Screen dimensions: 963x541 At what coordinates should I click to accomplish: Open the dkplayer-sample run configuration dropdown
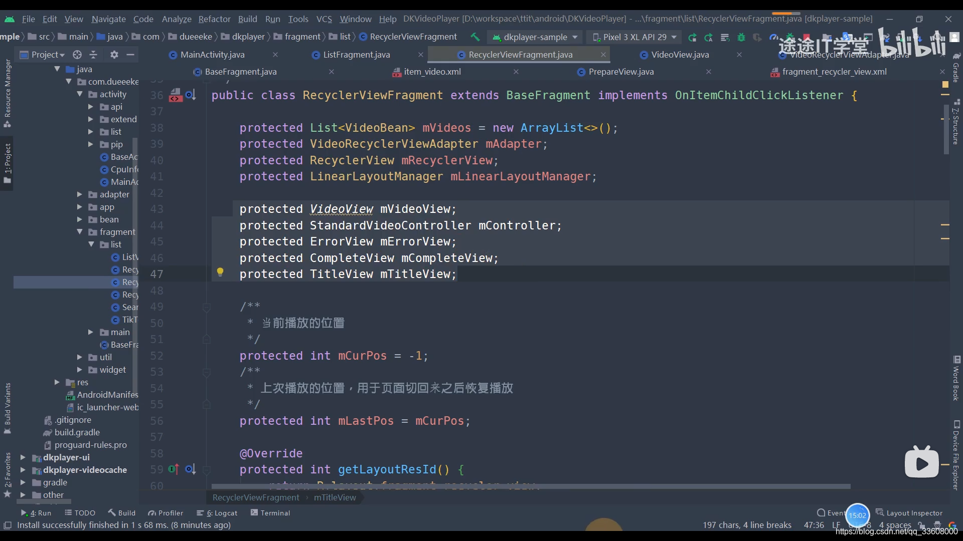535,37
